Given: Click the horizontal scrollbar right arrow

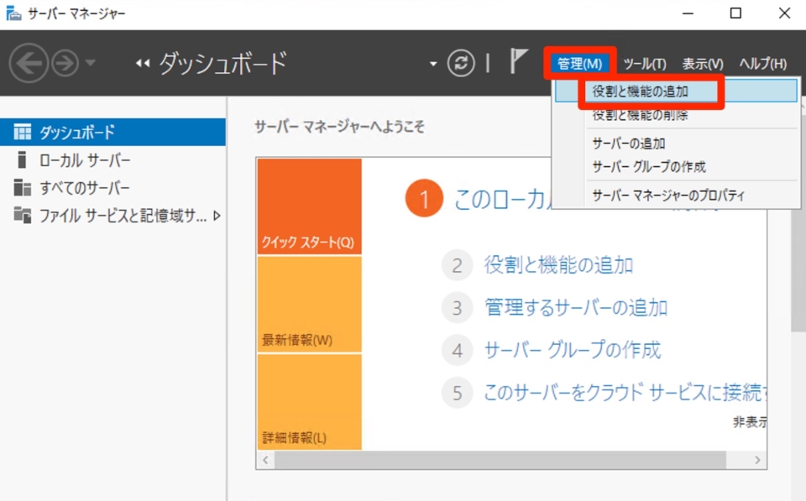Looking at the screenshot, I should click(757, 460).
